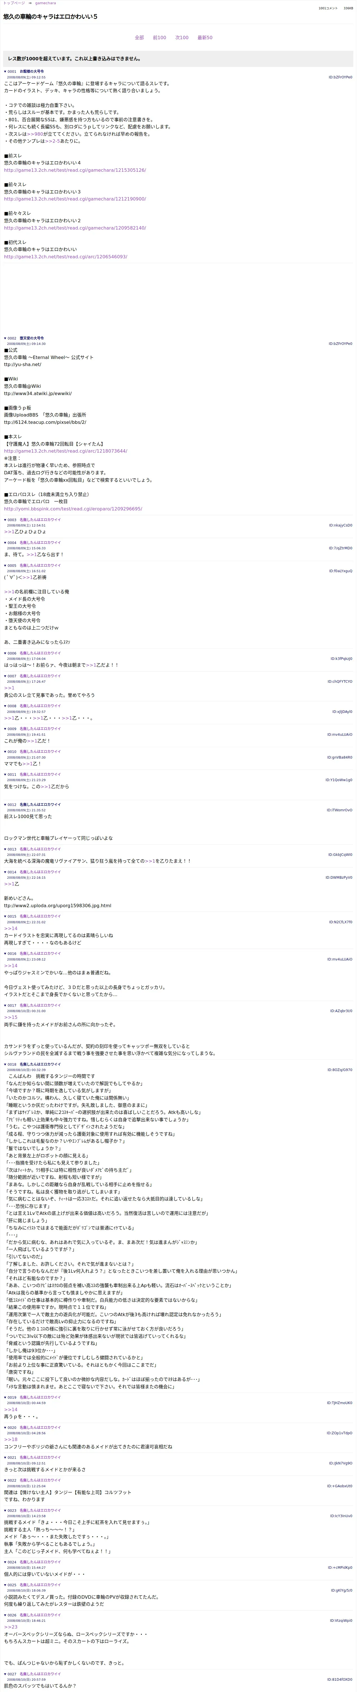Show 最新50 latest posts
Screen dimensions: 362x1692
pos(205,38)
